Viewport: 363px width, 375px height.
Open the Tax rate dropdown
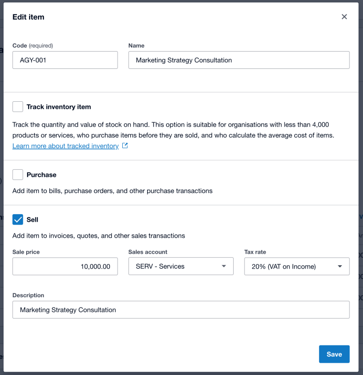point(296,266)
